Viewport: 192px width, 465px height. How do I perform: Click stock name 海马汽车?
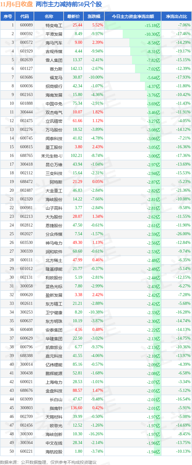[x=54, y=43]
